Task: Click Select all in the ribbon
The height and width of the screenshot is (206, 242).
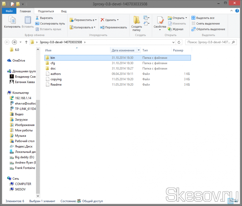Action: [203, 18]
